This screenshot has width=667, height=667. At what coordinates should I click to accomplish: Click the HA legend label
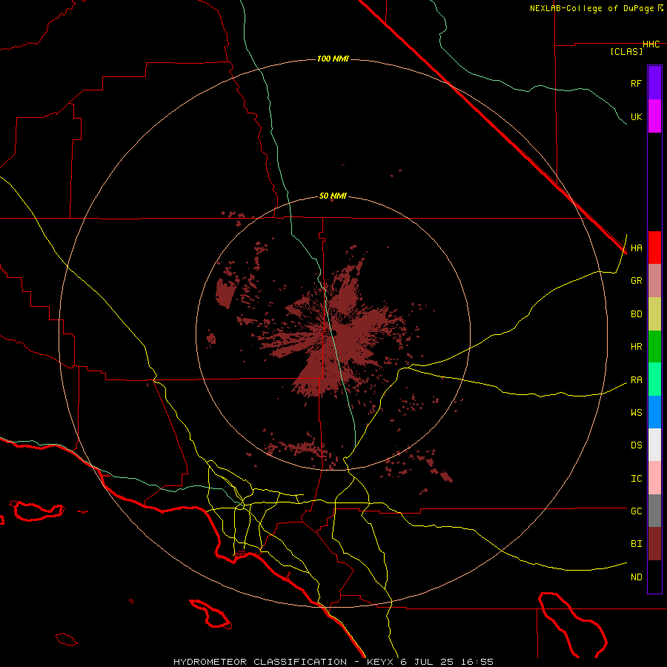pos(636,248)
